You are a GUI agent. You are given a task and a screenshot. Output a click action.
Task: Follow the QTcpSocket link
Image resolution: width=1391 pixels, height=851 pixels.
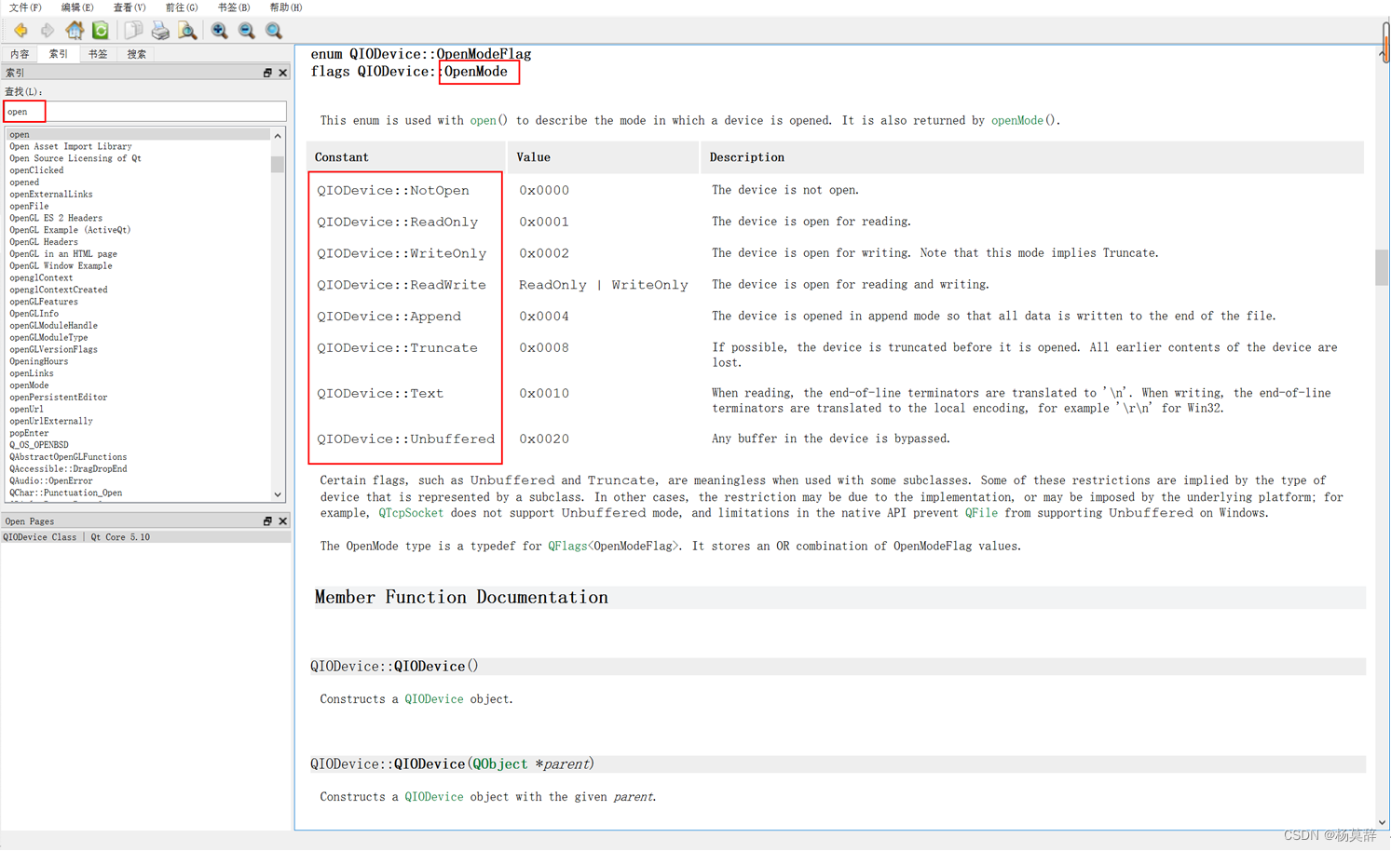411,513
